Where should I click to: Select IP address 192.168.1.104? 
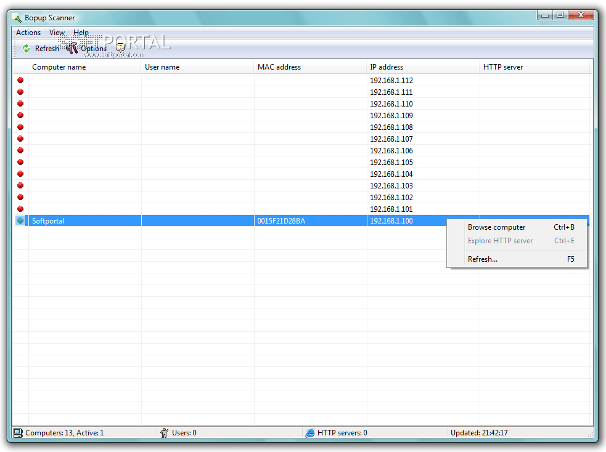[391, 174]
